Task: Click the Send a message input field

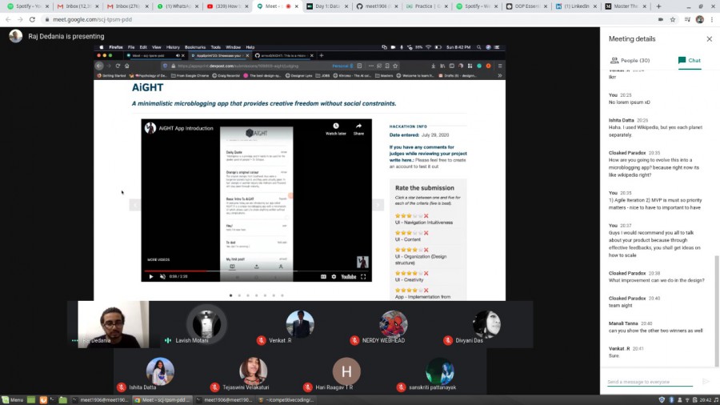Action: coord(648,382)
